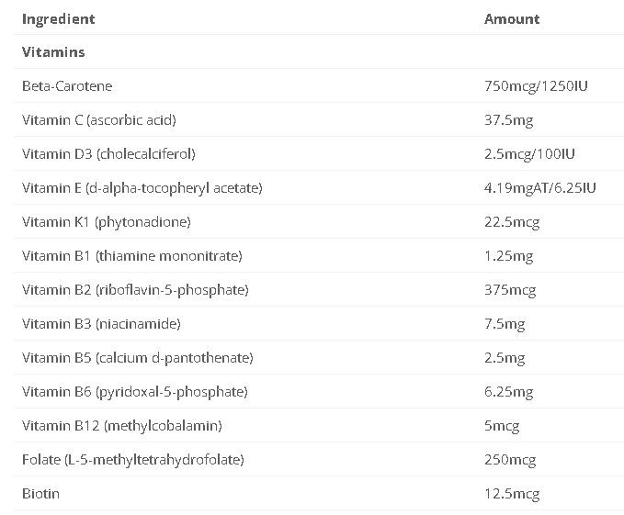
Task: Click the Biotin ingredient row
Action: click(40, 494)
